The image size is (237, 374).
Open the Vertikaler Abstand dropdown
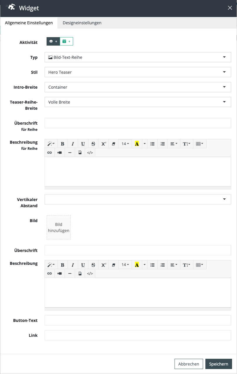pos(138,199)
